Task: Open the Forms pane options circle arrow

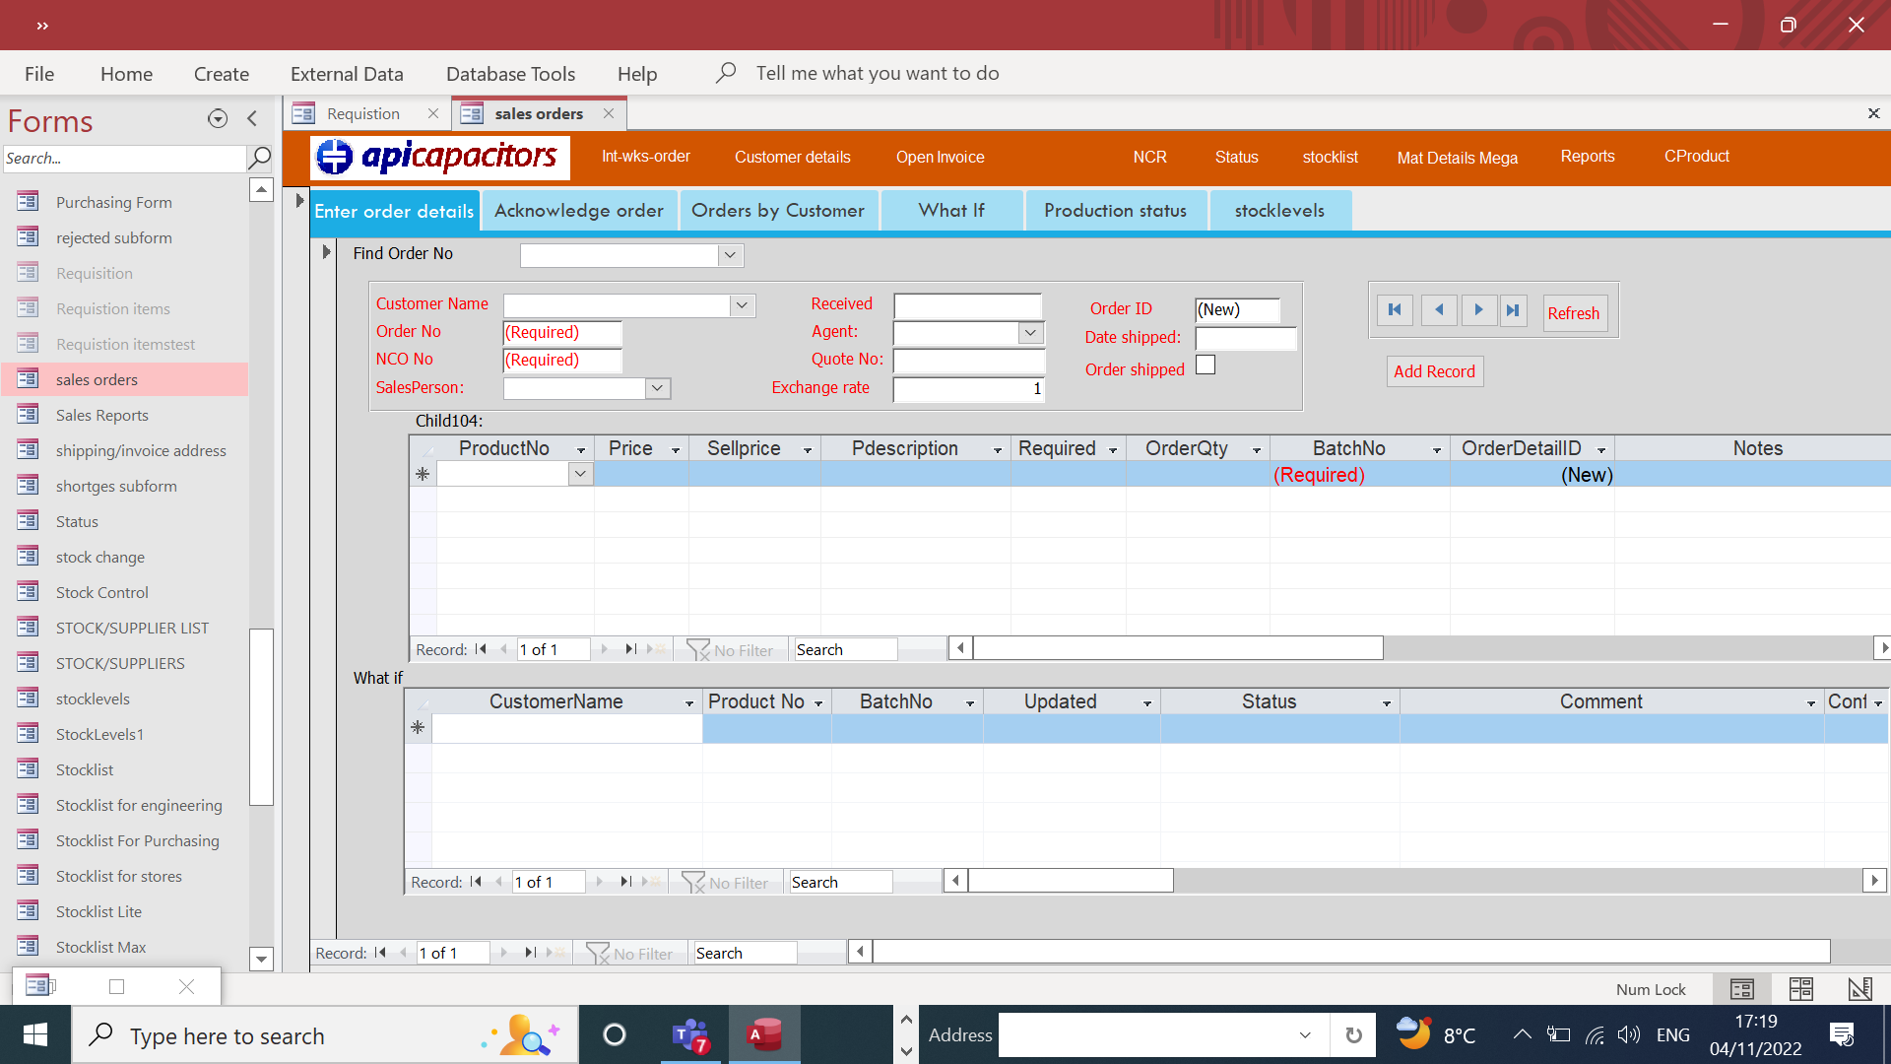Action: coord(218,119)
